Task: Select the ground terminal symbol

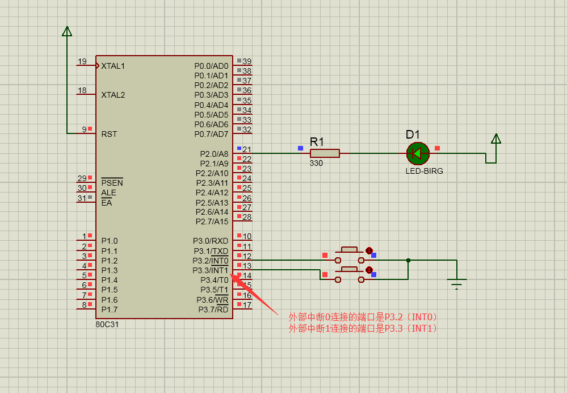Action: 457,284
